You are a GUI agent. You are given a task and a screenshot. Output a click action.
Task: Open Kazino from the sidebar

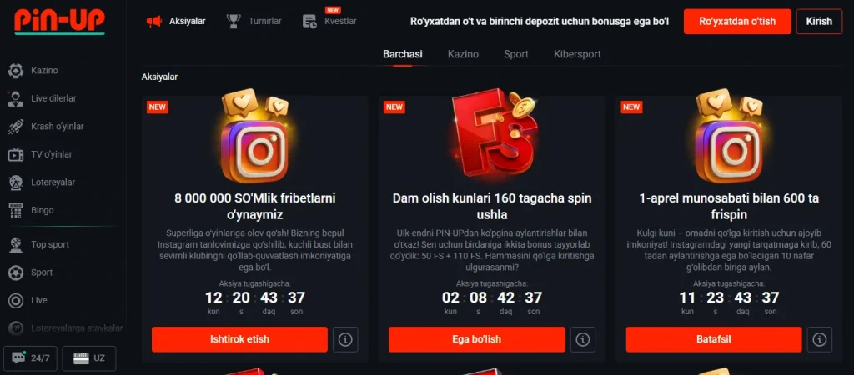(x=33, y=71)
